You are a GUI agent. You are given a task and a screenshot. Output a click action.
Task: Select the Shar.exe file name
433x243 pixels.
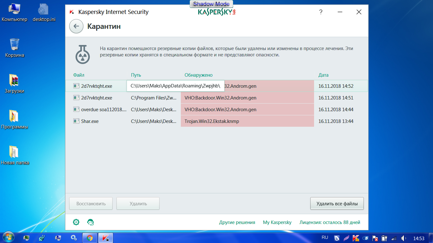[x=90, y=121]
